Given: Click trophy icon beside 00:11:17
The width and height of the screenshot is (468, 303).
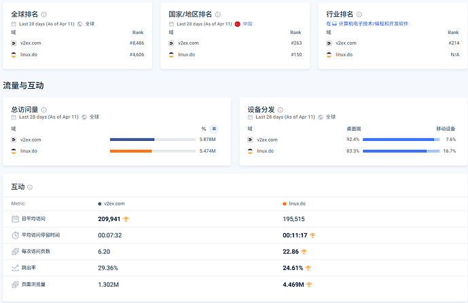Looking at the screenshot, I should [x=312, y=235].
